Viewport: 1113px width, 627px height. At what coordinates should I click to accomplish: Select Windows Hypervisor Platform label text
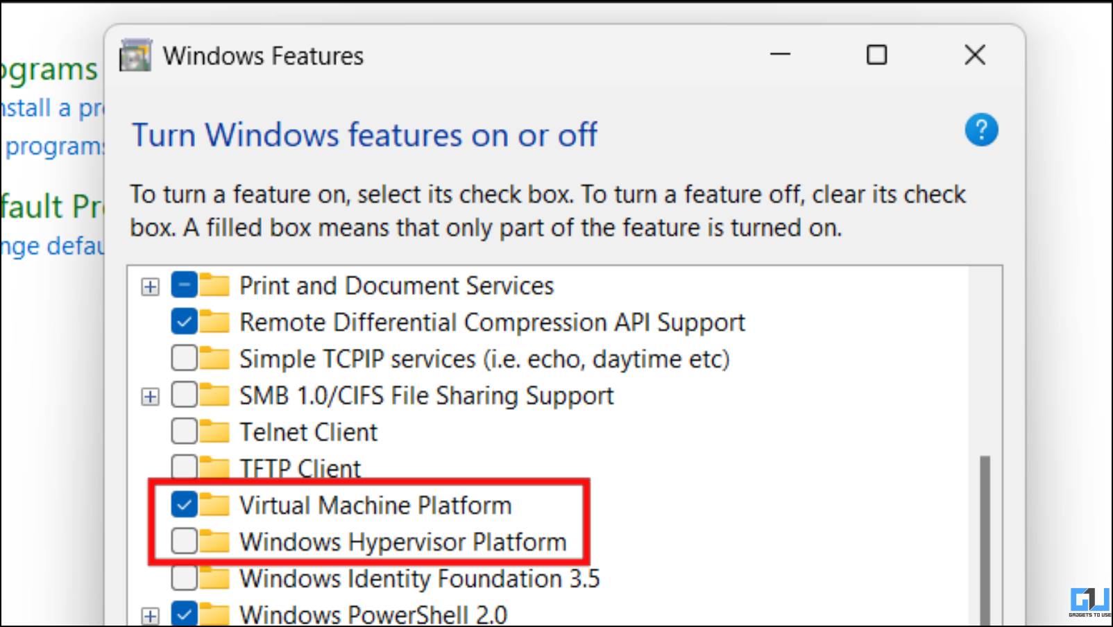pos(403,542)
